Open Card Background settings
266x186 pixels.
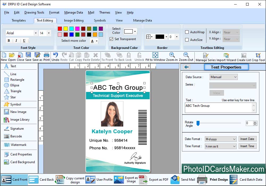pyautogui.click(x=19, y=162)
